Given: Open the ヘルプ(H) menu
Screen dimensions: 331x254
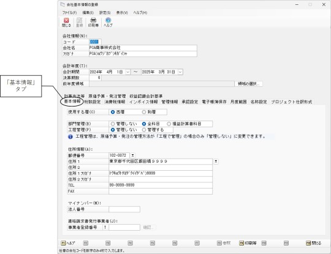Looking at the screenshot, I should 140,13.
